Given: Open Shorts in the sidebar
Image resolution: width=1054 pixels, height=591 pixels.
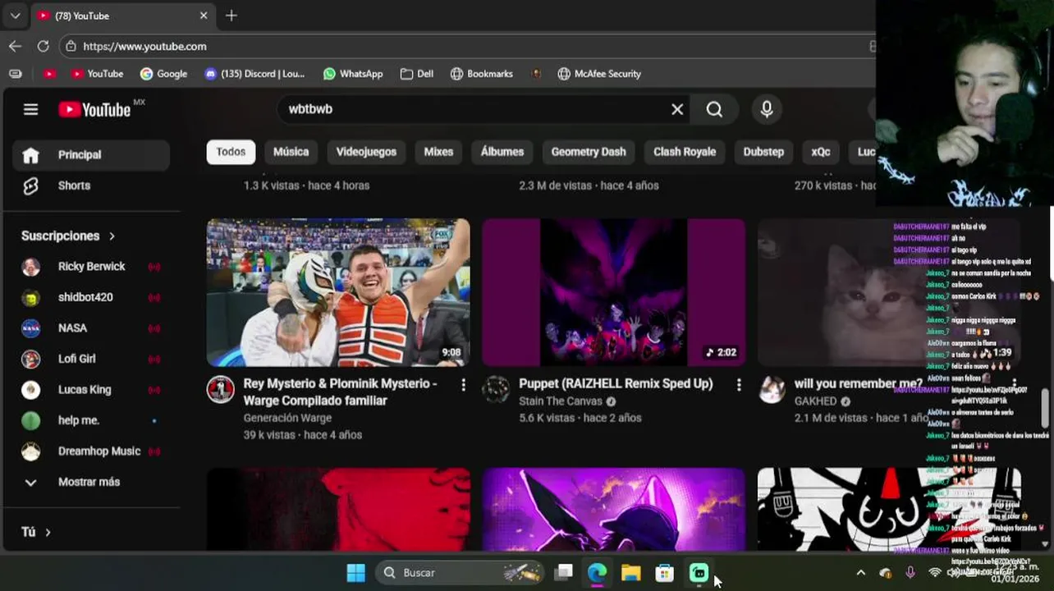Looking at the screenshot, I should (x=91, y=186).
